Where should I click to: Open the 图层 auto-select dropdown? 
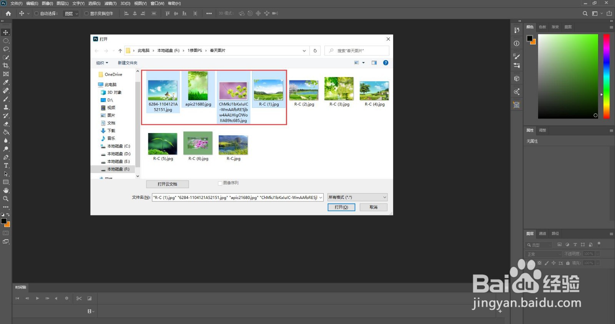pos(71,13)
